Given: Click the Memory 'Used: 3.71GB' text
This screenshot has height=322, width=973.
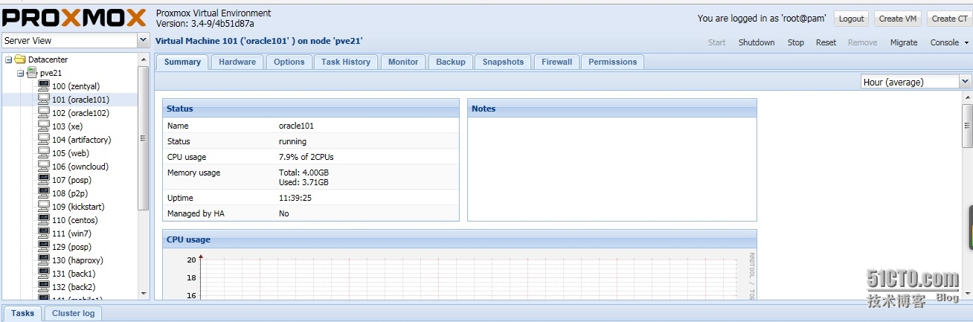Looking at the screenshot, I should pyautogui.click(x=304, y=182).
